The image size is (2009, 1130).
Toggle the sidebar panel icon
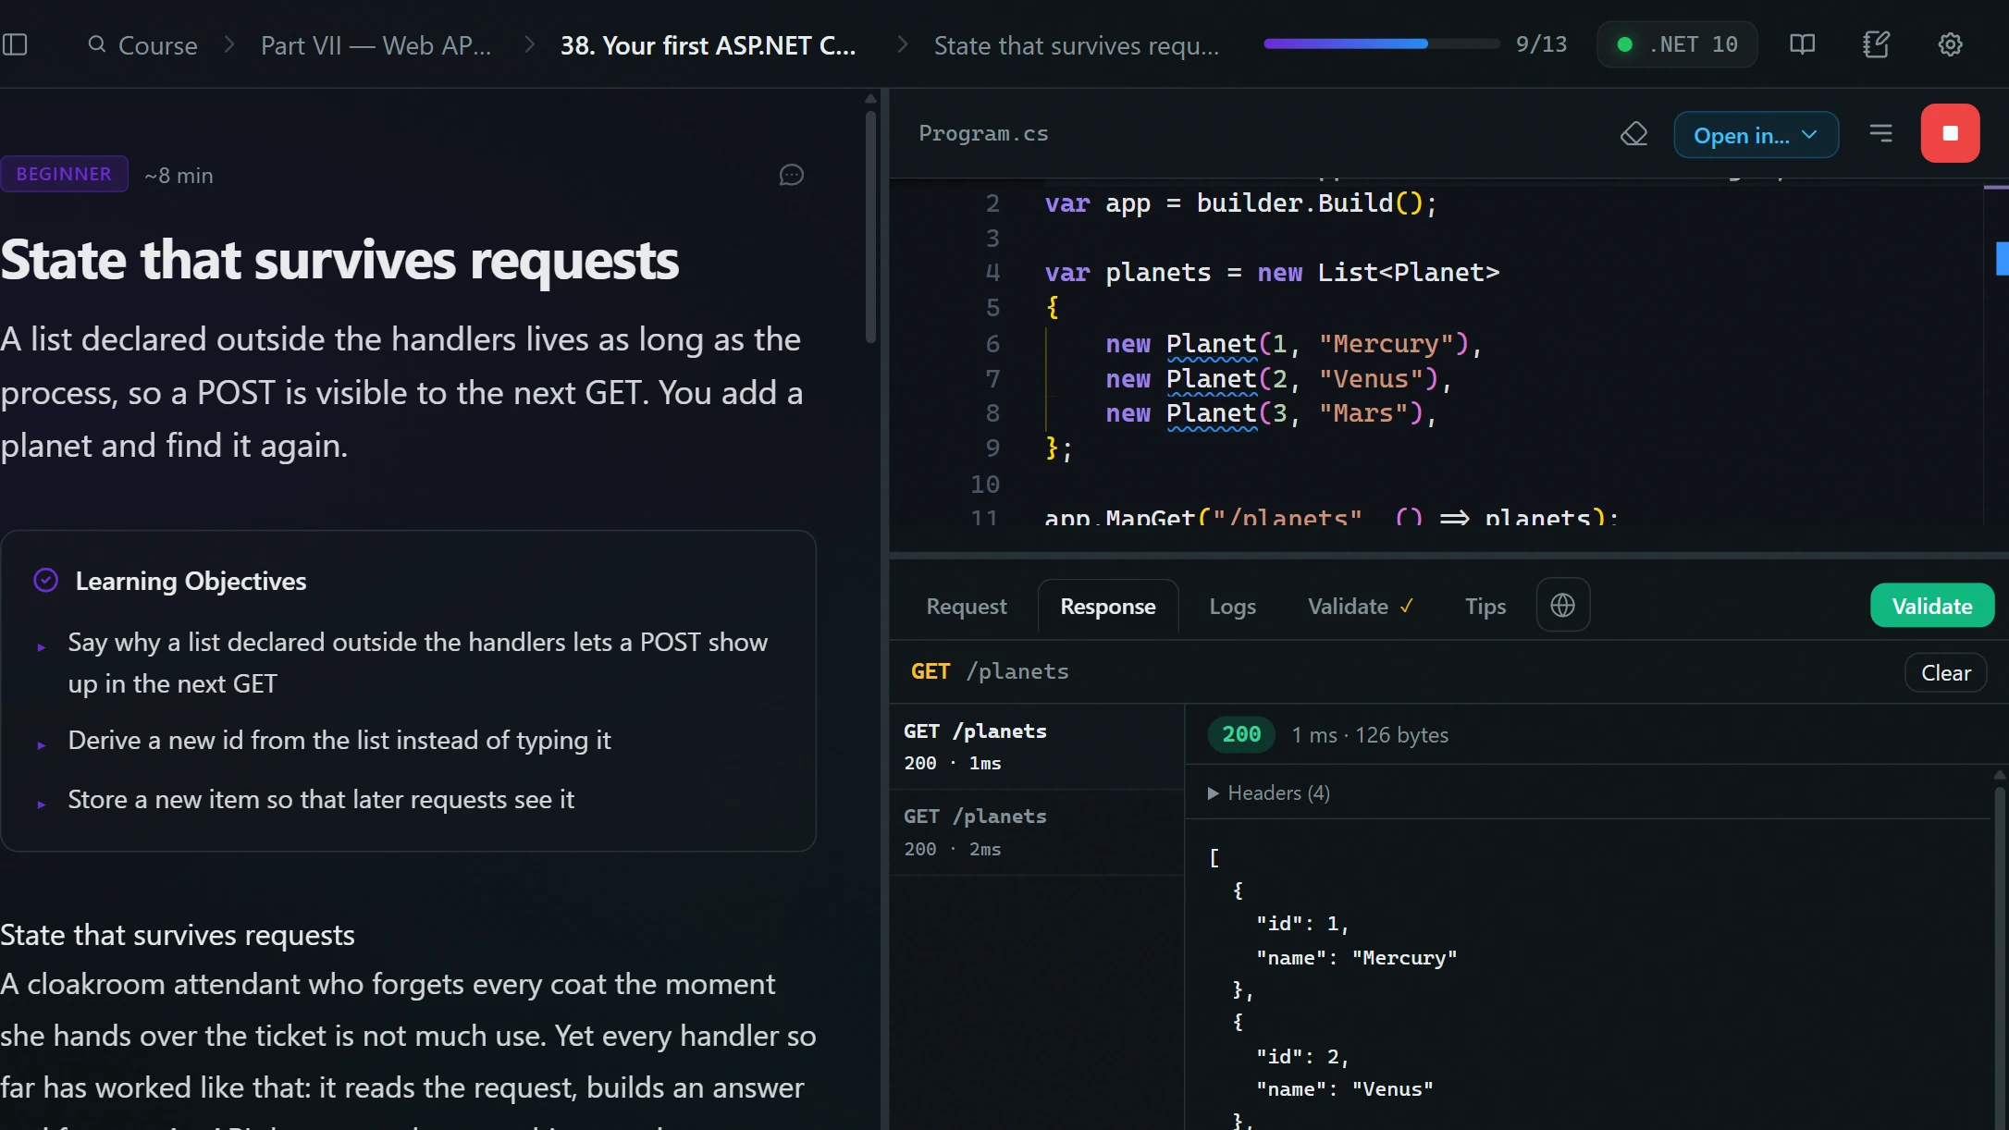(x=15, y=44)
